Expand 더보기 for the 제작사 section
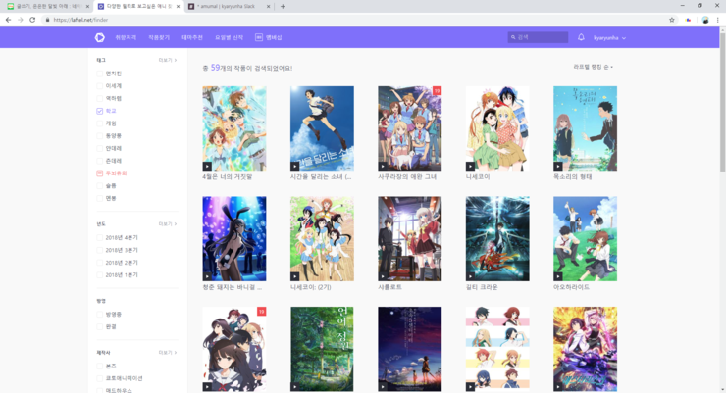Viewport: 726px width, 393px height. (x=168, y=353)
